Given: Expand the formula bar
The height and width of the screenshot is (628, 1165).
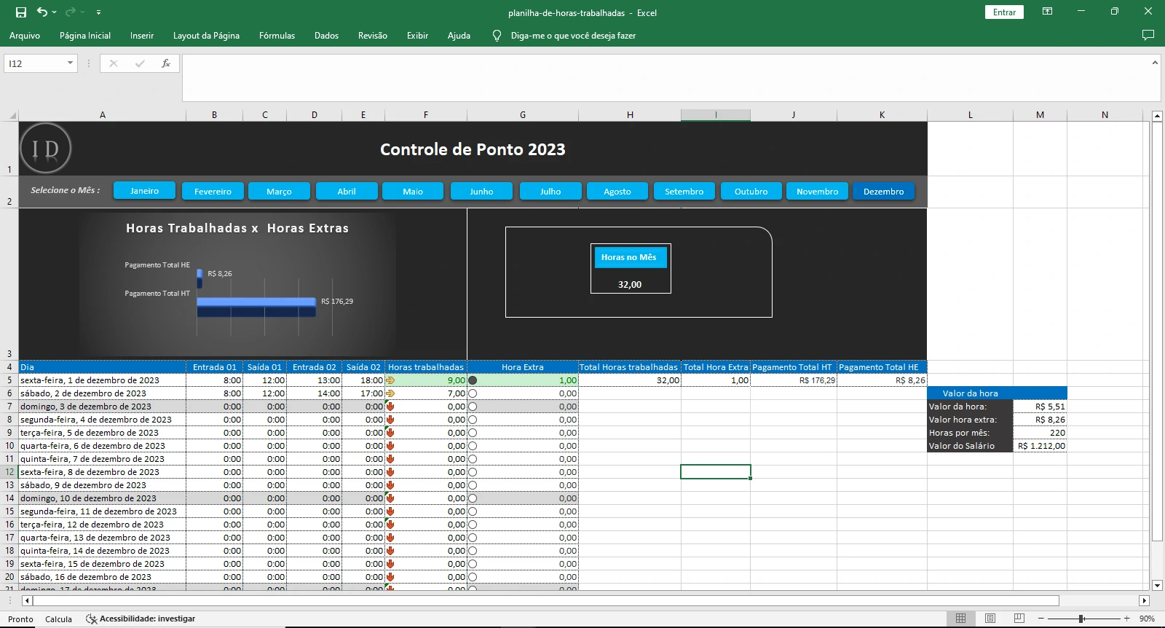Looking at the screenshot, I should click(1155, 63).
